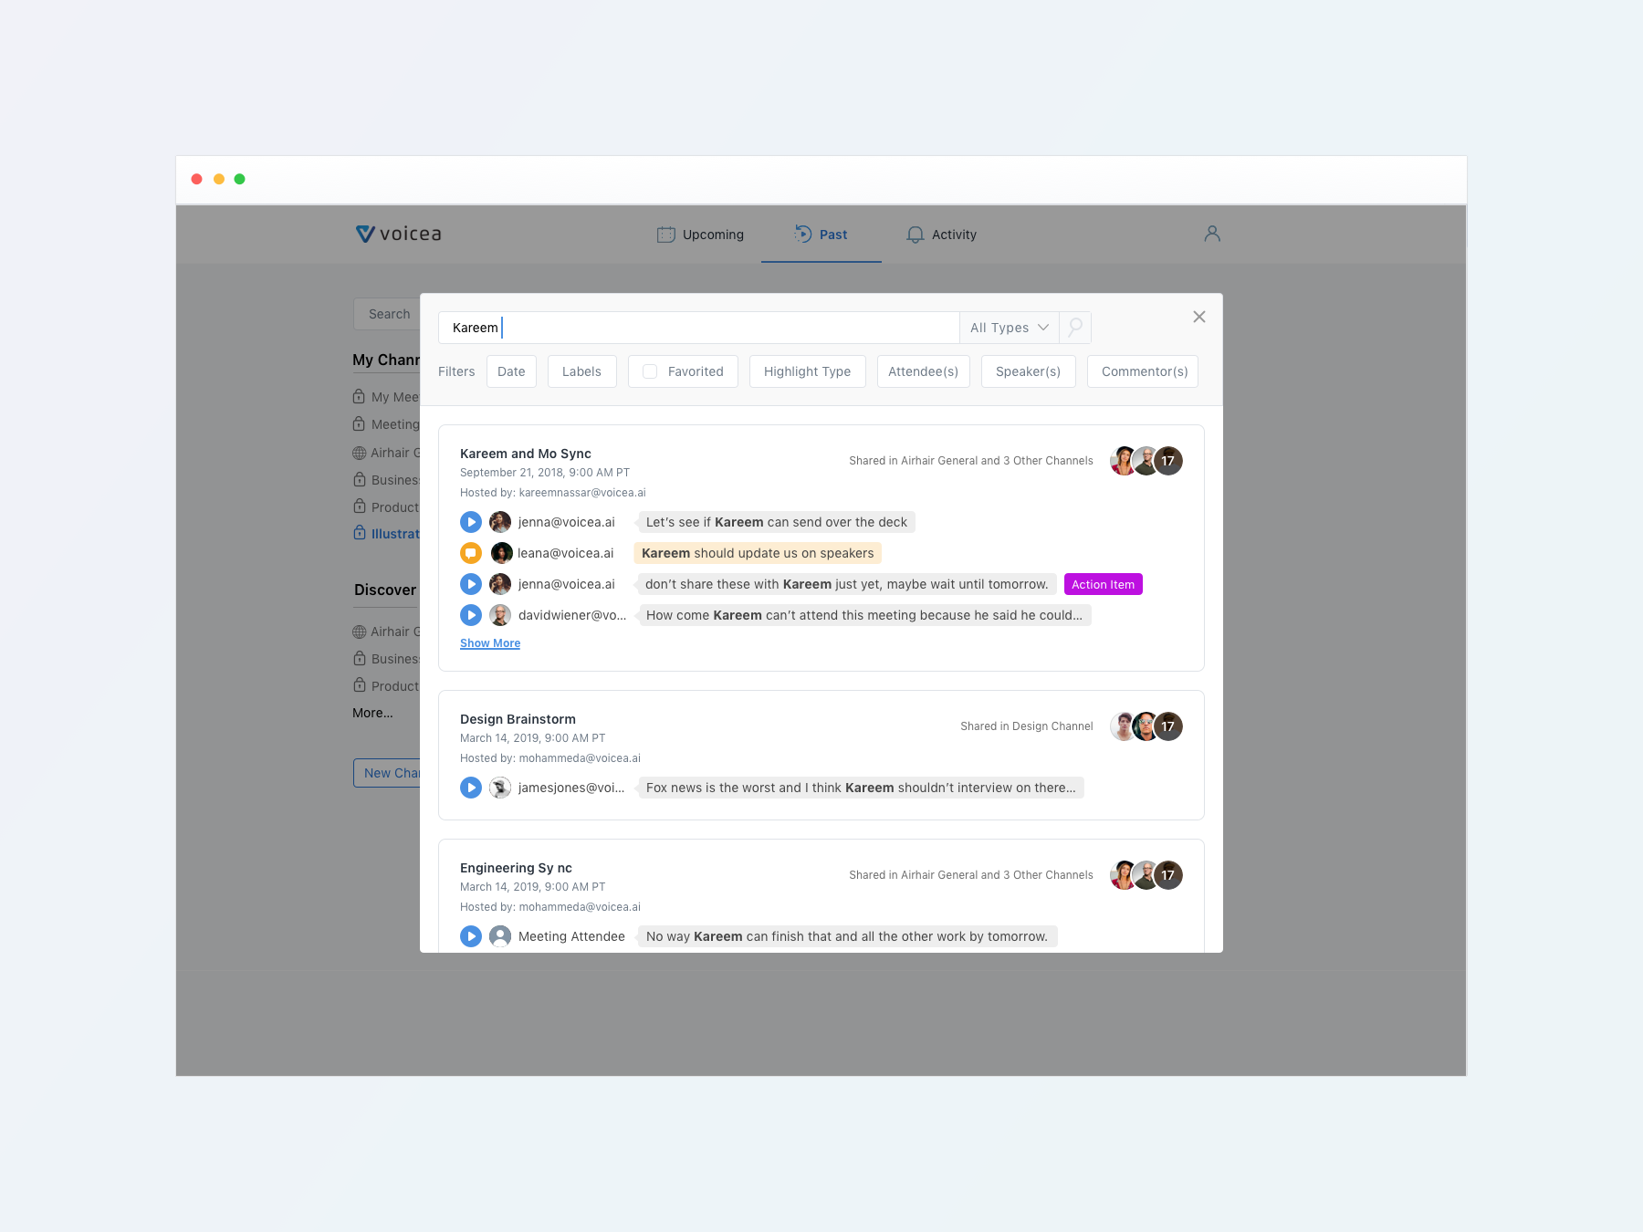The width and height of the screenshot is (1643, 1232).
Task: Click the purple Action Item tag
Action: (x=1103, y=584)
